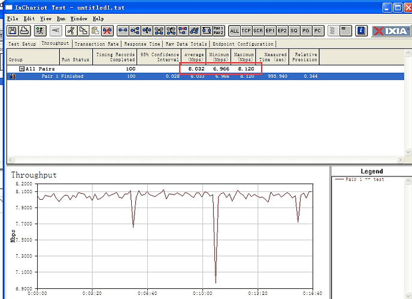Screen dimensions: 412x299
Task: Click the Copy pages icon
Action: click(x=83, y=30)
